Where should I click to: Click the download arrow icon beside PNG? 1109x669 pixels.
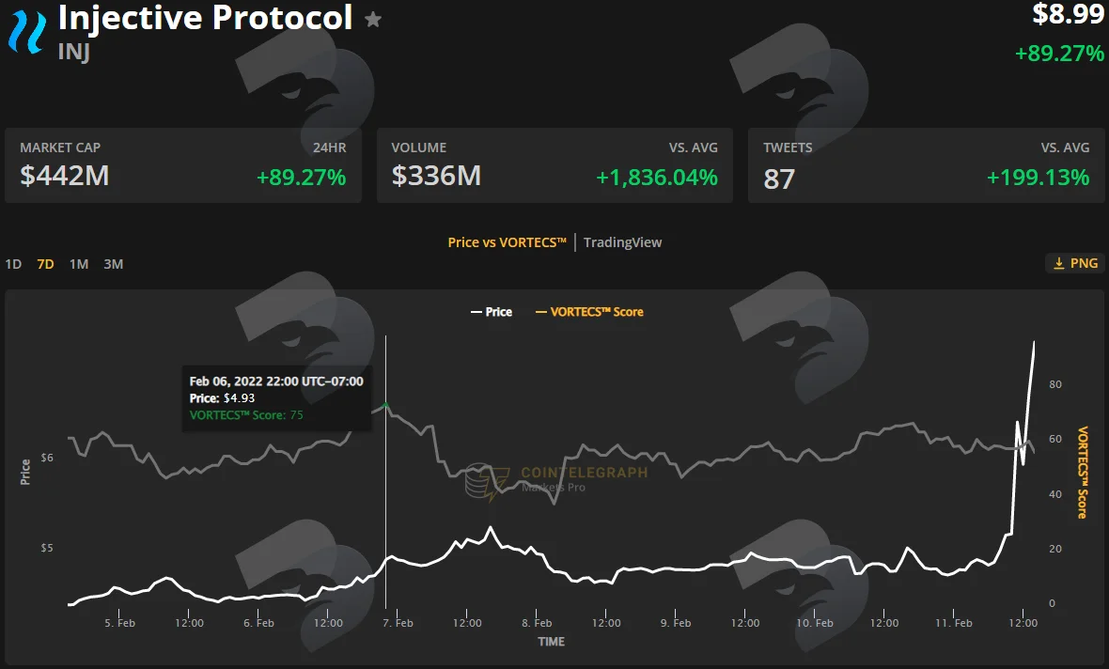[1059, 263]
